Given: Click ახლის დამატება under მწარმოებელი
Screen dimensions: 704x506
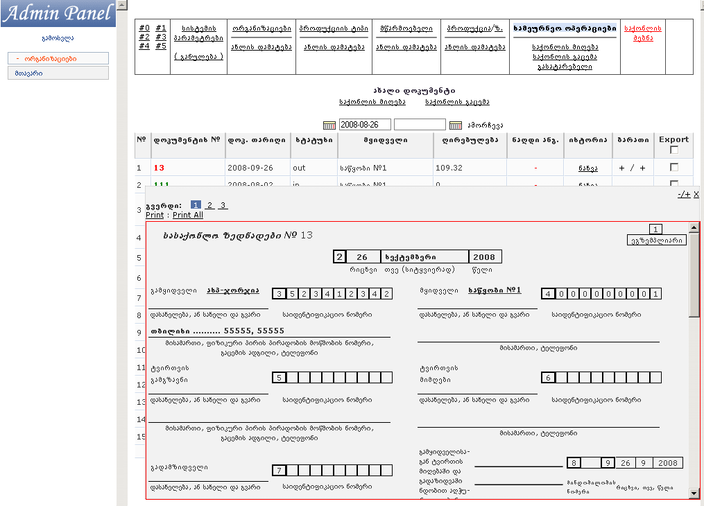Looking at the screenshot, I should tap(406, 47).
